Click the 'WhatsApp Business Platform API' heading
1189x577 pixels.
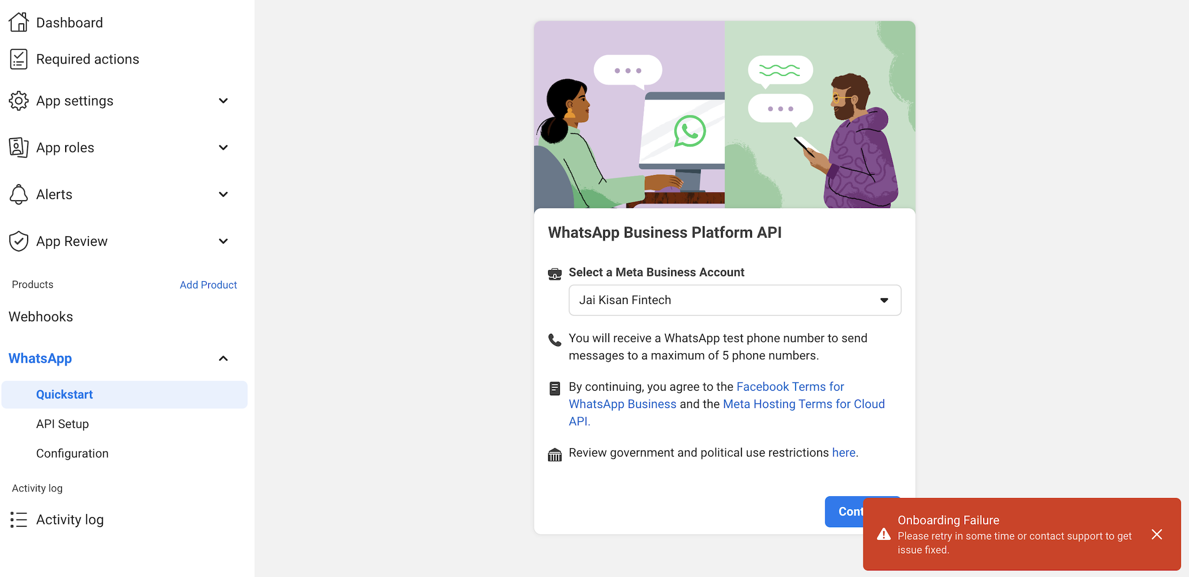[x=665, y=233]
